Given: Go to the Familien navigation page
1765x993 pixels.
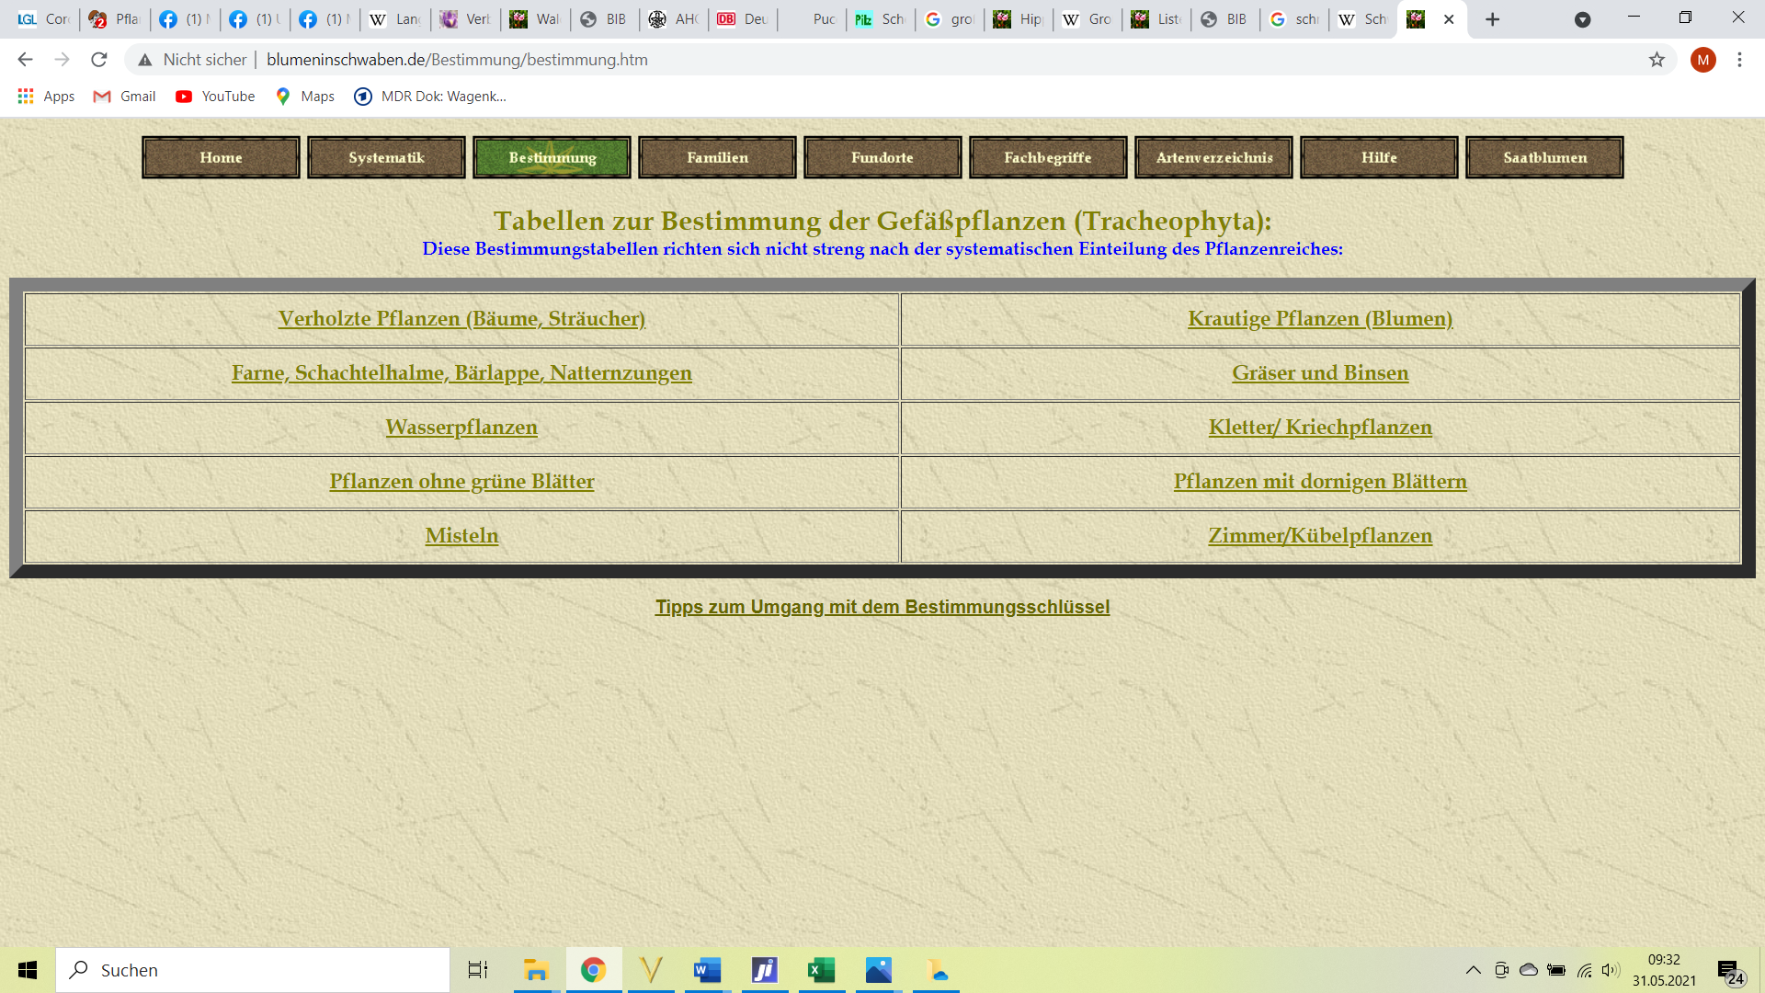Looking at the screenshot, I should 717,157.
